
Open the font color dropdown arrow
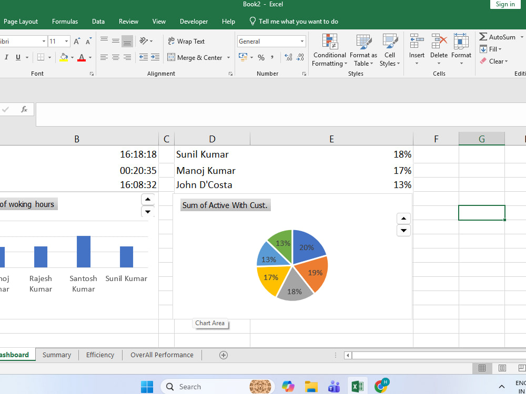(90, 58)
